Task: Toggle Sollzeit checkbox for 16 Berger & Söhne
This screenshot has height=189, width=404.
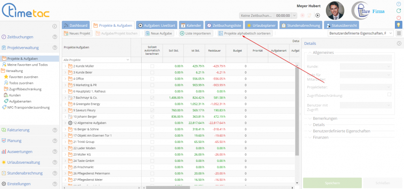Action: click(152, 129)
